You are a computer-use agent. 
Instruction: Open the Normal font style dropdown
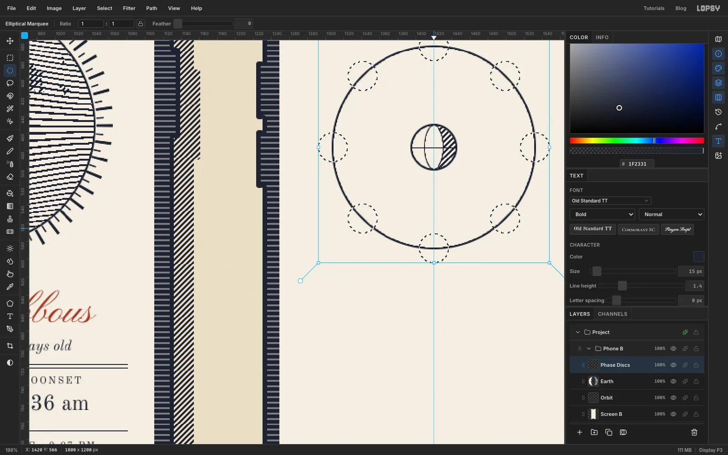(672, 214)
